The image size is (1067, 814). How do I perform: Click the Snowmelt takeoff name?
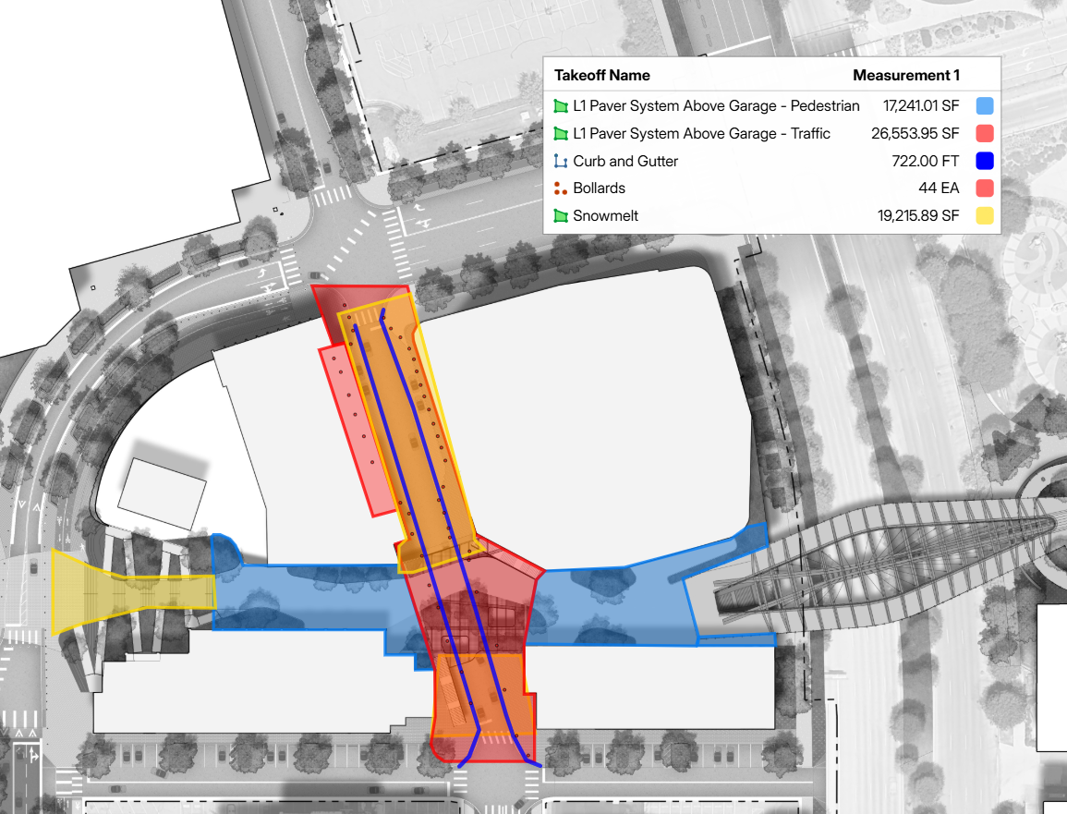click(605, 215)
